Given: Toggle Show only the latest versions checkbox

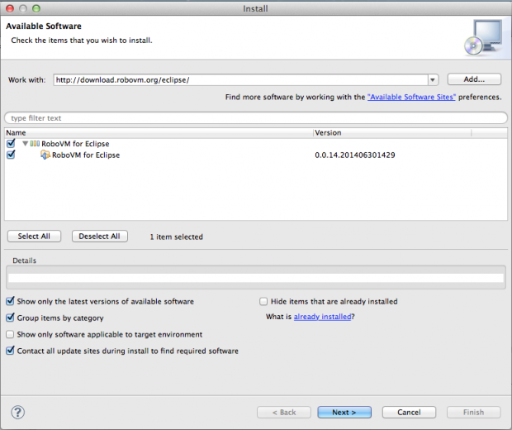Looking at the screenshot, I should (11, 301).
